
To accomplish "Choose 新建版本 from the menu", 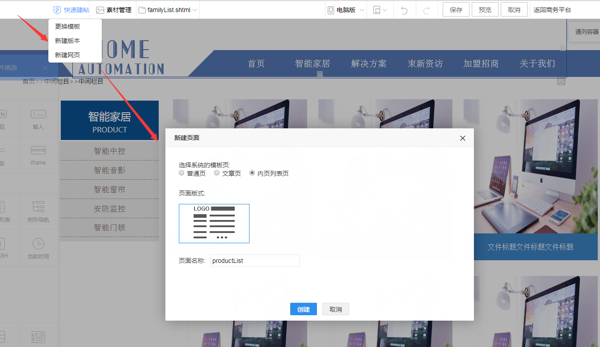I will [x=68, y=41].
